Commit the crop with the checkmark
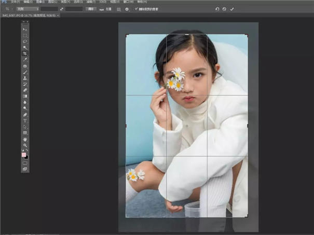 pyautogui.click(x=232, y=9)
